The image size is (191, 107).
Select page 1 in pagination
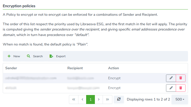tap(90, 99)
